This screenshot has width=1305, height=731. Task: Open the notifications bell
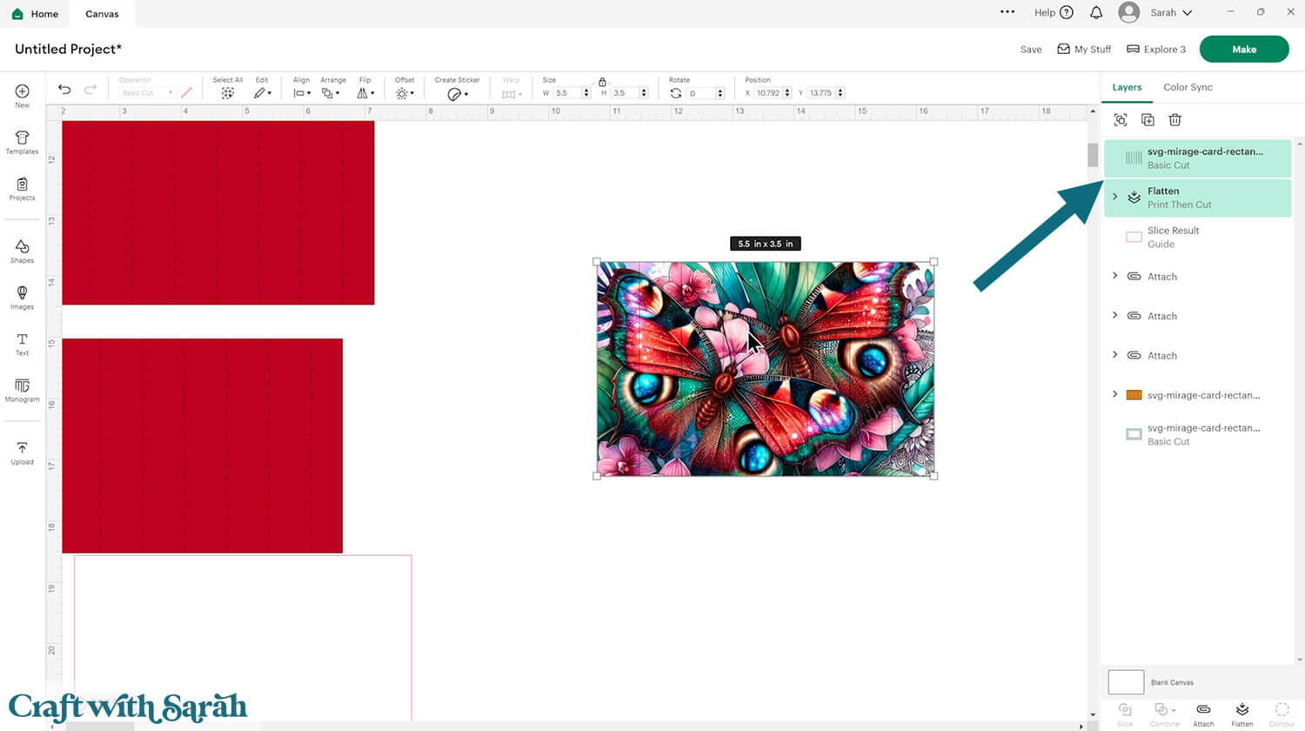click(x=1096, y=12)
